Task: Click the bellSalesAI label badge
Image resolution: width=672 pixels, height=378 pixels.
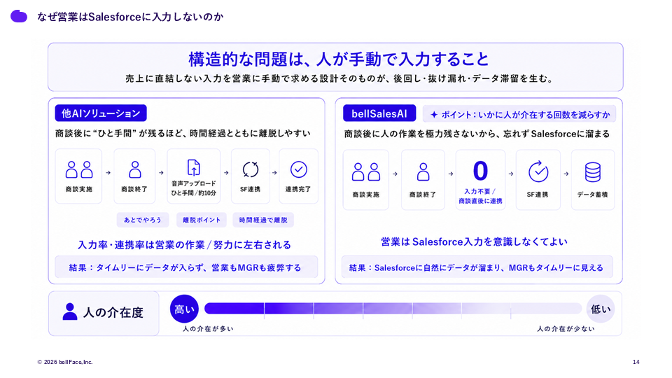Action: point(379,113)
